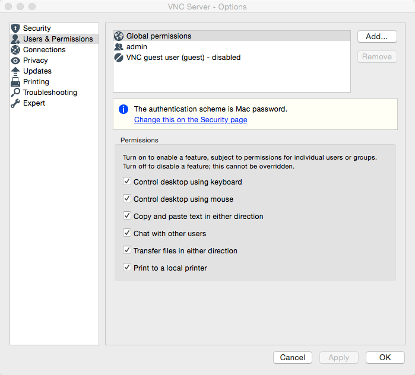Click the Troubleshooting magnifier icon
Viewport: 415px width, 375px height.
point(15,93)
